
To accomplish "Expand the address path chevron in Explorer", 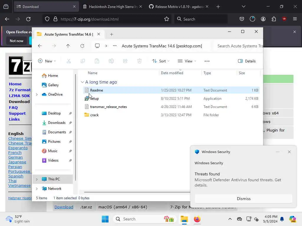I will tap(106, 46).
